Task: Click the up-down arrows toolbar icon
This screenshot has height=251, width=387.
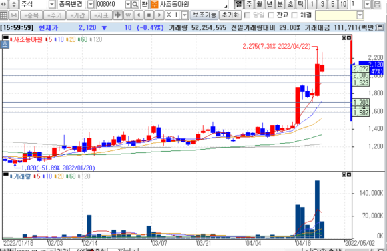Action: point(14,4)
